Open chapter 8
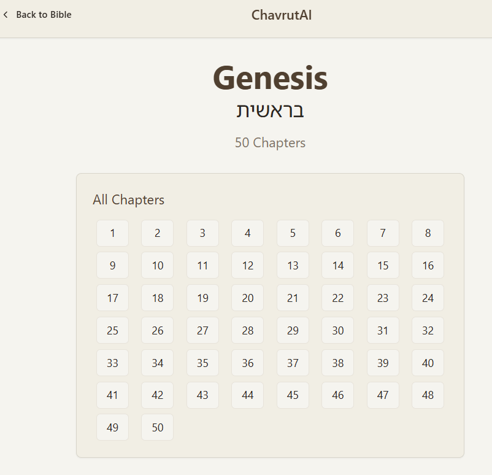The image size is (492, 475). 428,233
